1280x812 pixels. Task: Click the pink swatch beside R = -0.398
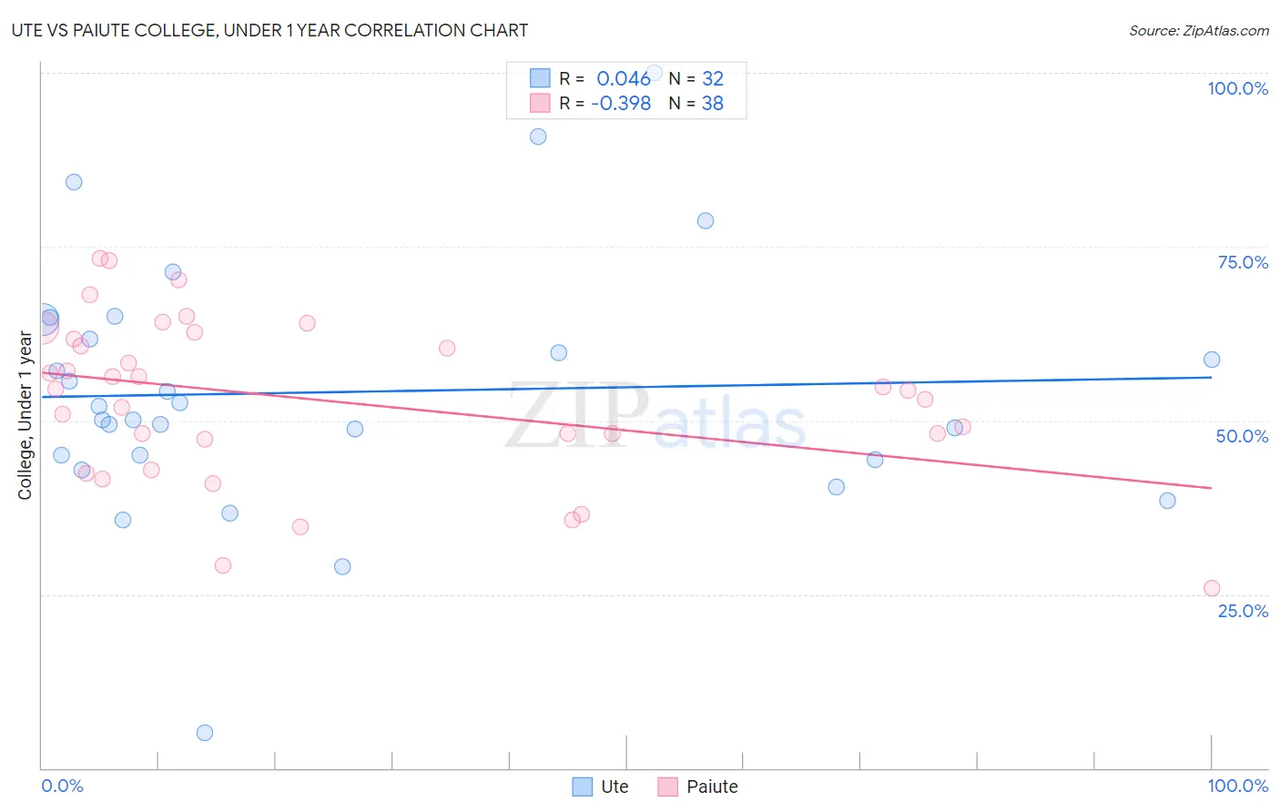click(540, 103)
